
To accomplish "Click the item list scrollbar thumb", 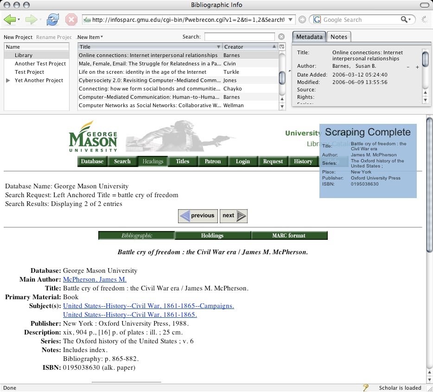I will tap(282, 77).
